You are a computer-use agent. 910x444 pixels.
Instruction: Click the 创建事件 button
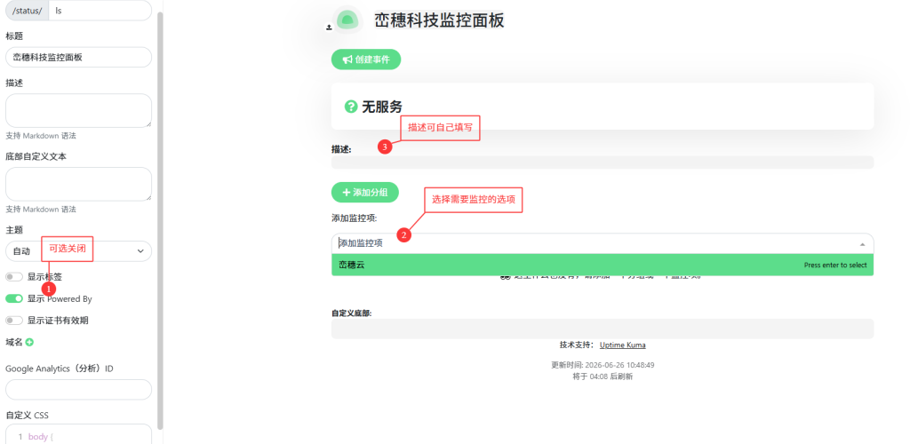(x=366, y=59)
